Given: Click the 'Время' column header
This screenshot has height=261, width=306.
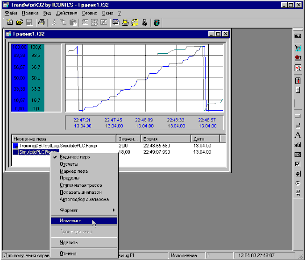Looking at the screenshot, I should pos(166,139).
